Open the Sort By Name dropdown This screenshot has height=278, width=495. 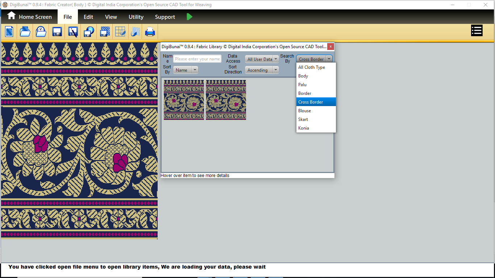point(186,70)
